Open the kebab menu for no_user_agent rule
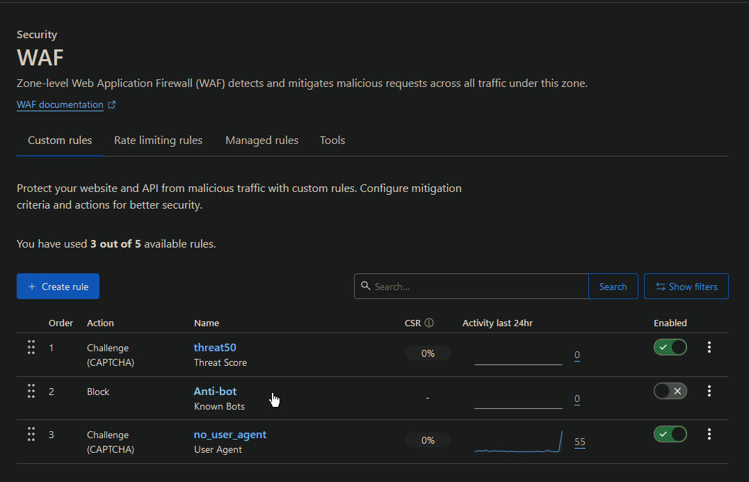 point(709,434)
